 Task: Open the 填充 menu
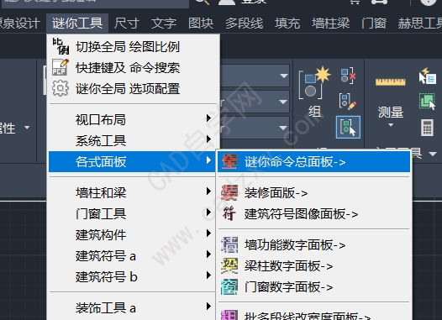[x=287, y=24]
